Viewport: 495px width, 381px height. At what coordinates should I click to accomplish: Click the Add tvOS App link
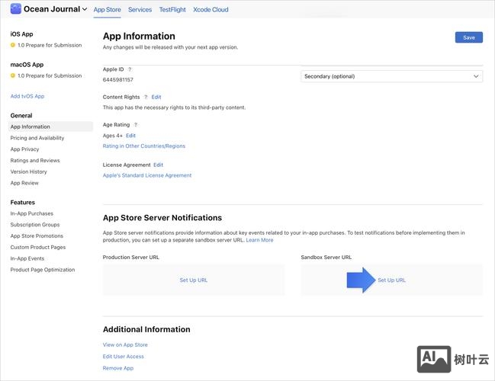click(27, 96)
